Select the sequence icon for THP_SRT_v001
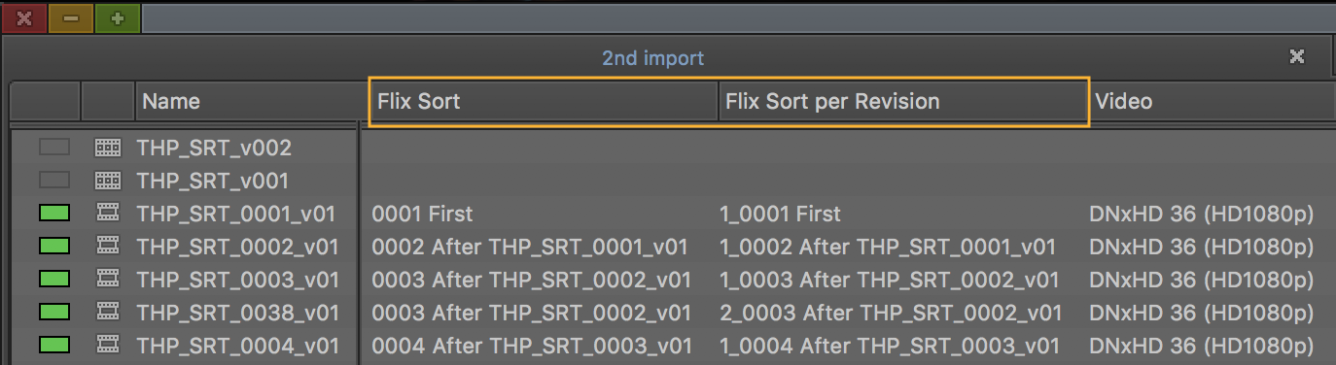 click(x=108, y=181)
